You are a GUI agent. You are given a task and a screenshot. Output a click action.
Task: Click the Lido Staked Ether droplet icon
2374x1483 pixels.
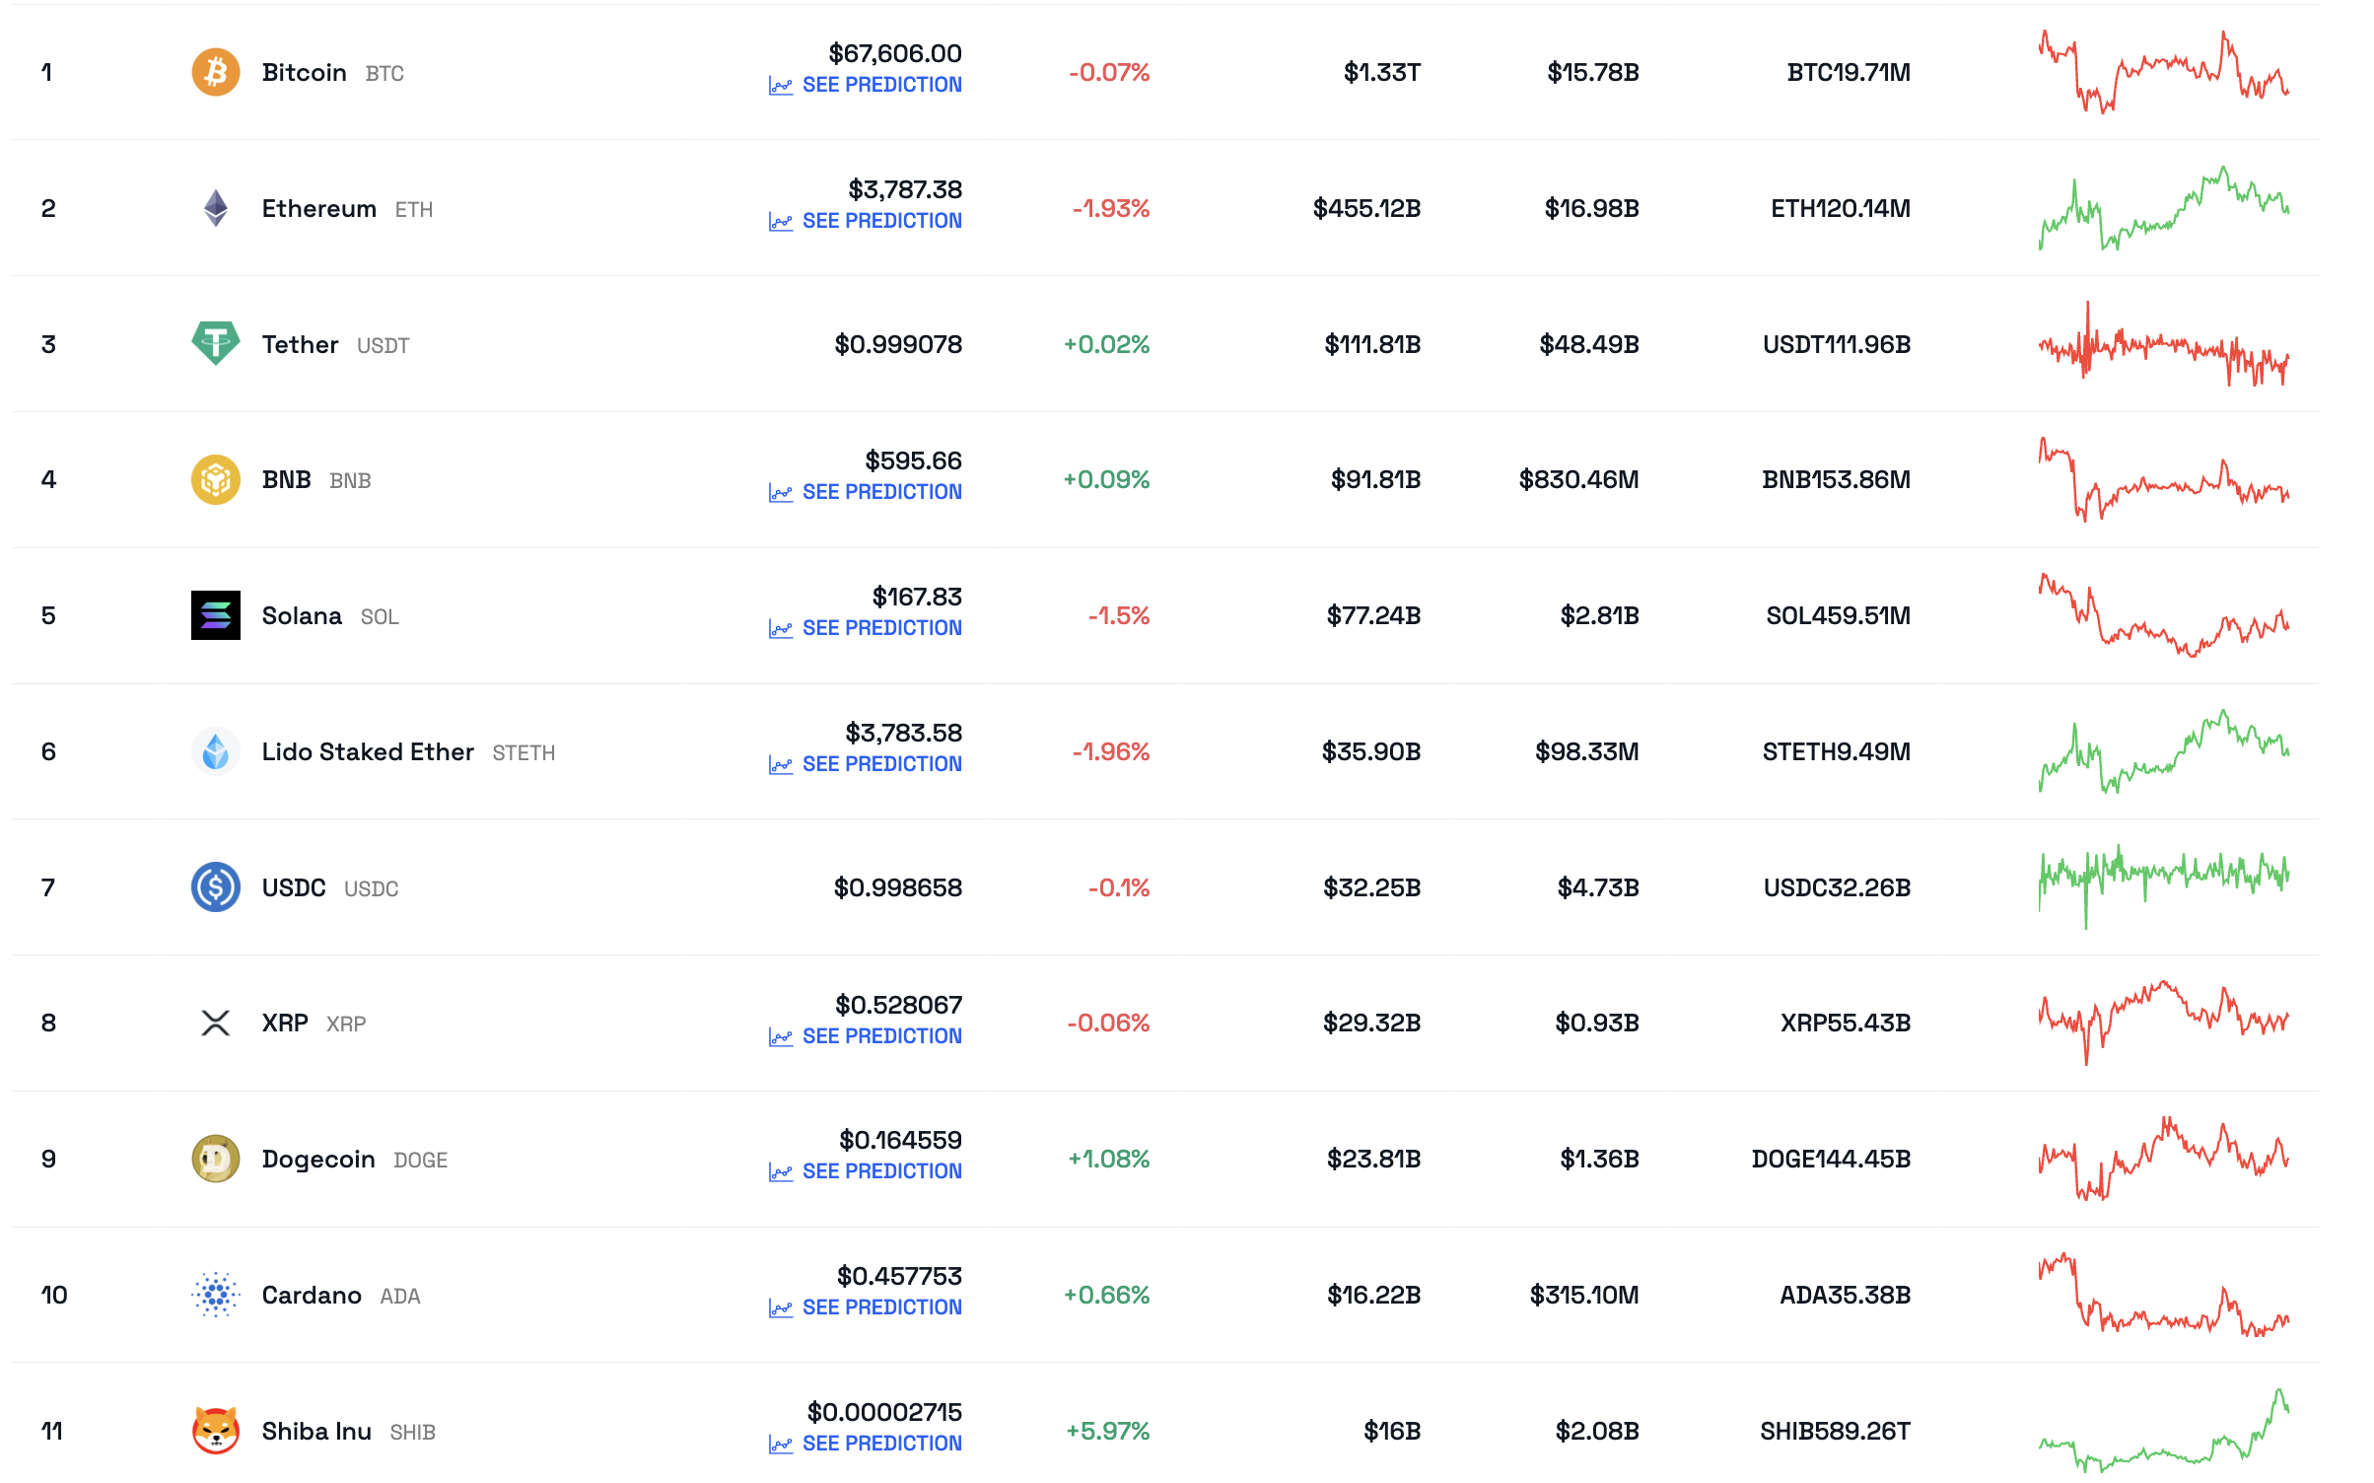[x=215, y=751]
